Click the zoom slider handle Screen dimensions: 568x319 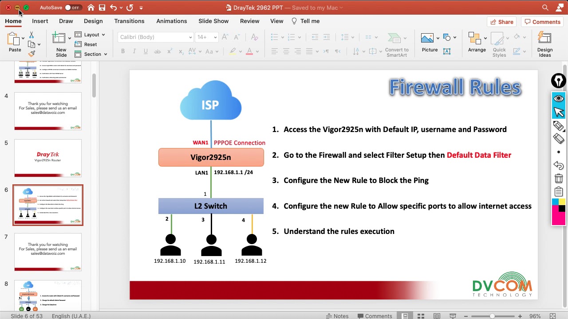click(492, 316)
